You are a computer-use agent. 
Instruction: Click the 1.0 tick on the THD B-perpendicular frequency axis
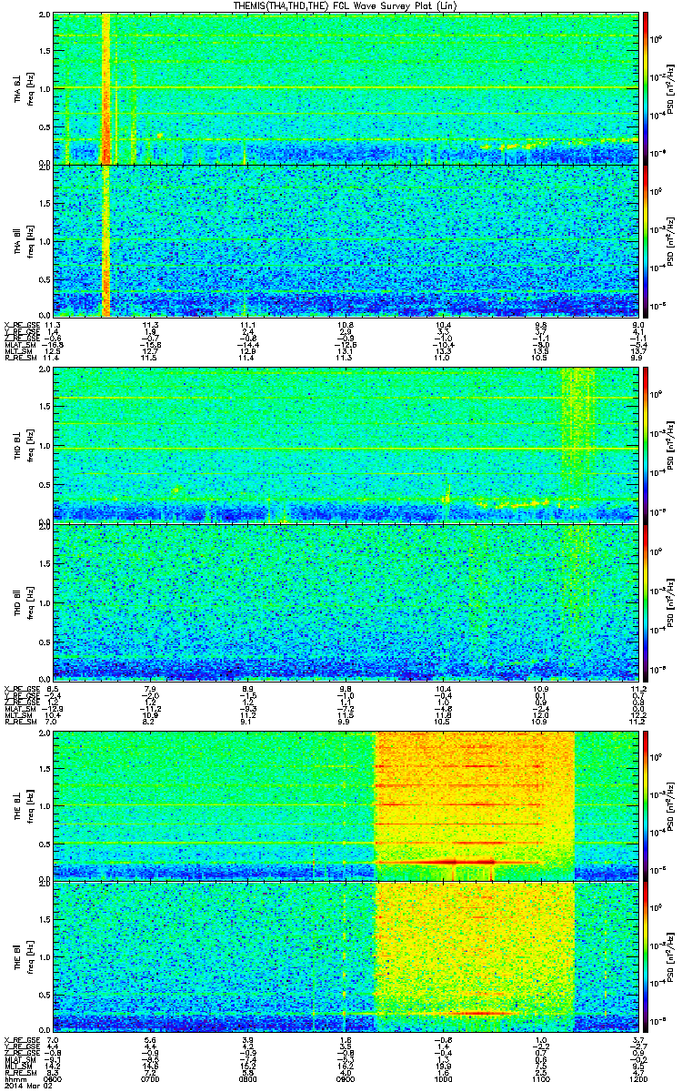(45, 446)
